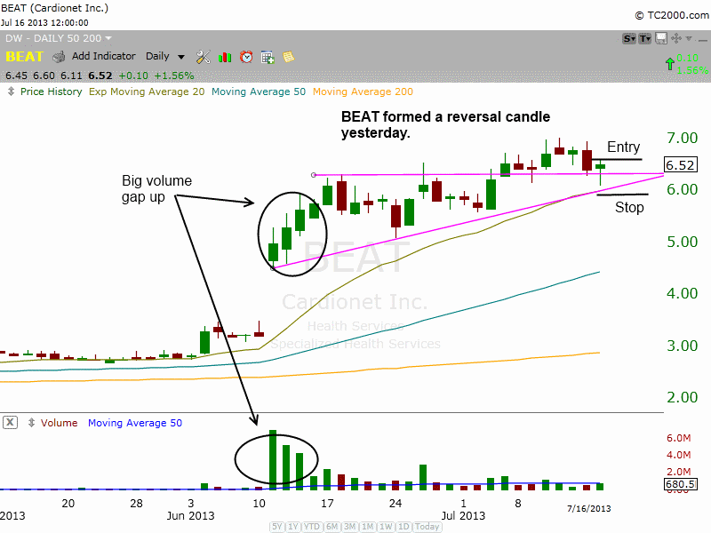
Task: Click the 6.52 current price box
Action: pos(680,165)
